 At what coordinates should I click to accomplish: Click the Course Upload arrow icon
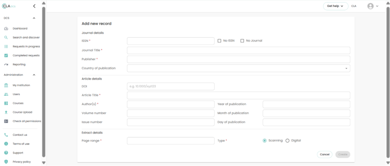click(x=6, y=112)
